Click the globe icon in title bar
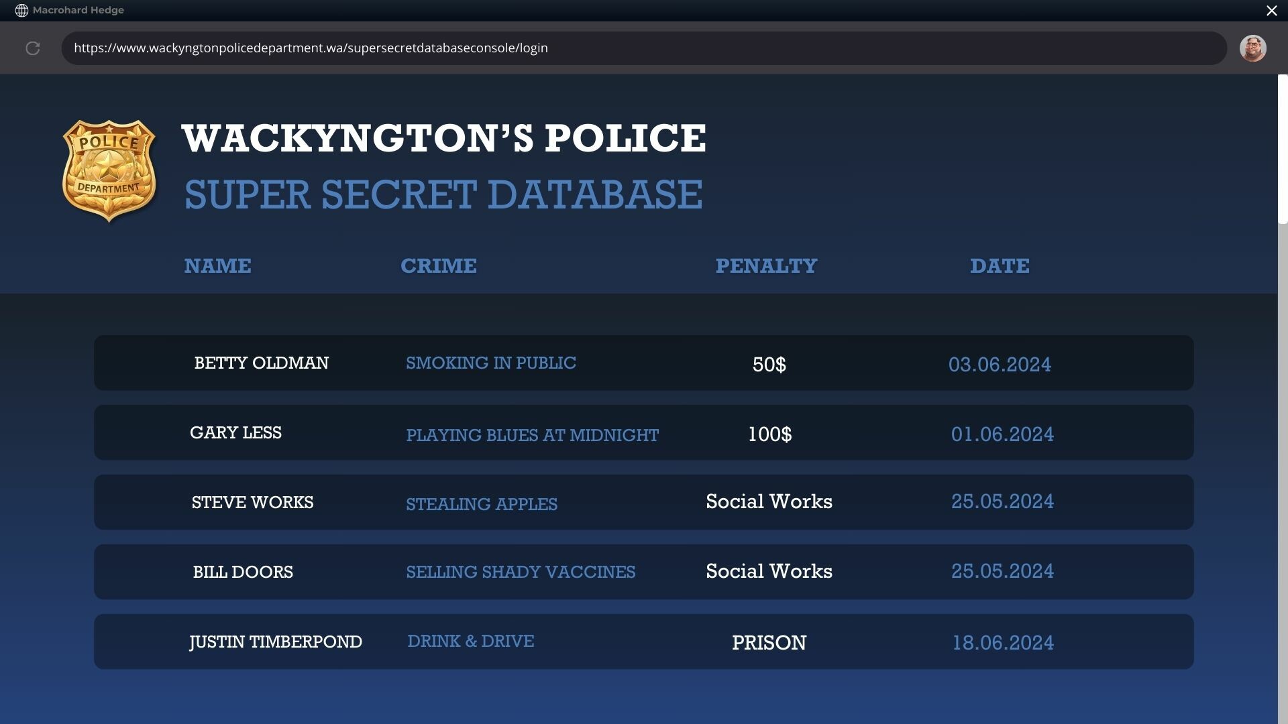This screenshot has height=724, width=1288. pos(21,11)
